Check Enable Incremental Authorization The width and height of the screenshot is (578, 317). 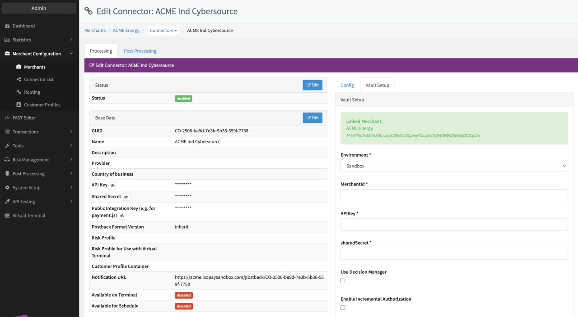click(343, 308)
